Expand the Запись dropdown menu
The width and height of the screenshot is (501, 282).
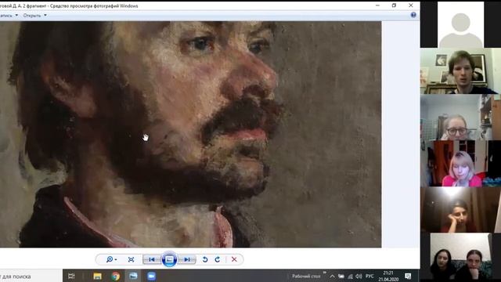click(x=9, y=16)
